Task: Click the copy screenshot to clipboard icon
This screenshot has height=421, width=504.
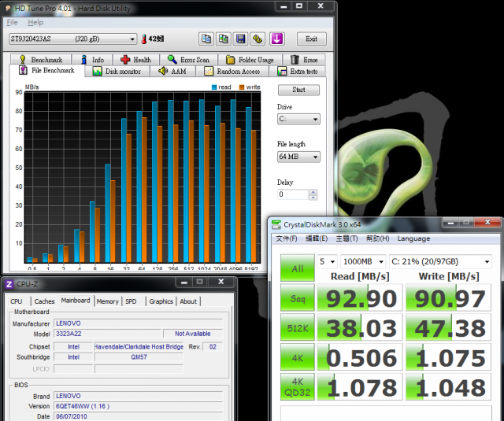Action: pyautogui.click(x=224, y=39)
